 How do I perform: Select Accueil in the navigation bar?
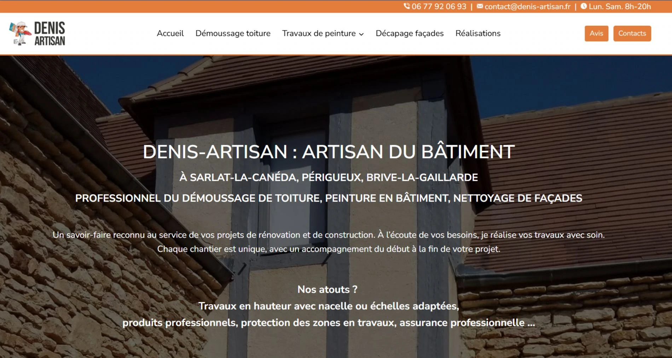170,34
